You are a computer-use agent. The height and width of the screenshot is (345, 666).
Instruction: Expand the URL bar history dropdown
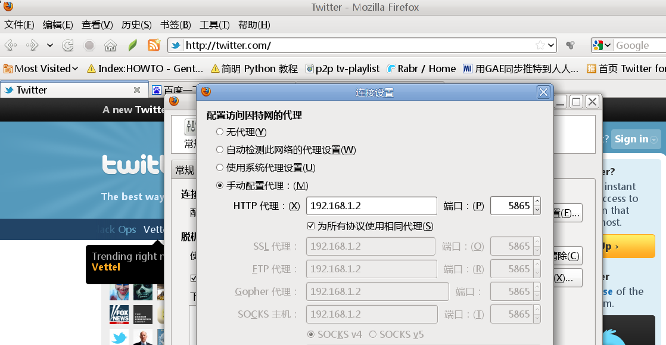tap(551, 45)
